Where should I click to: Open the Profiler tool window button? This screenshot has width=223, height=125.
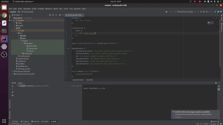click(x=45, y=122)
